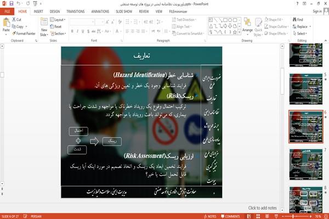This screenshot has height=219, width=329.
Task: Open the VIEW tab
Action: coord(159,12)
